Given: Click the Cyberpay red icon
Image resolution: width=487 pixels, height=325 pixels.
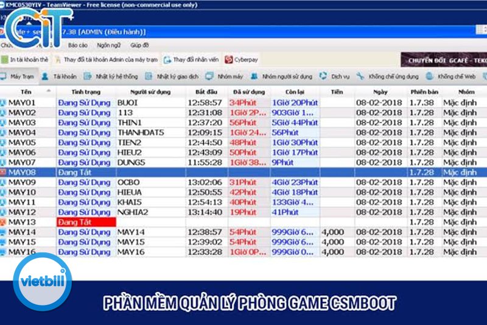Looking at the screenshot, I should click(x=229, y=60).
